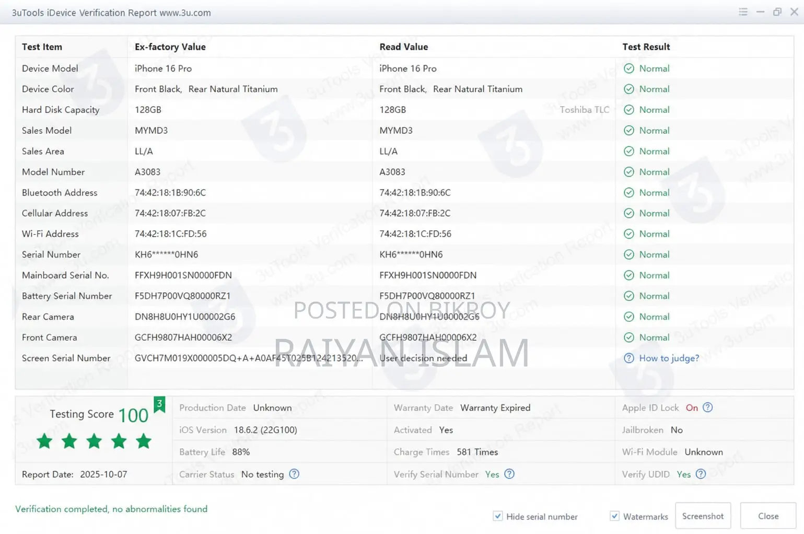Click the User decision needed text

[423, 358]
